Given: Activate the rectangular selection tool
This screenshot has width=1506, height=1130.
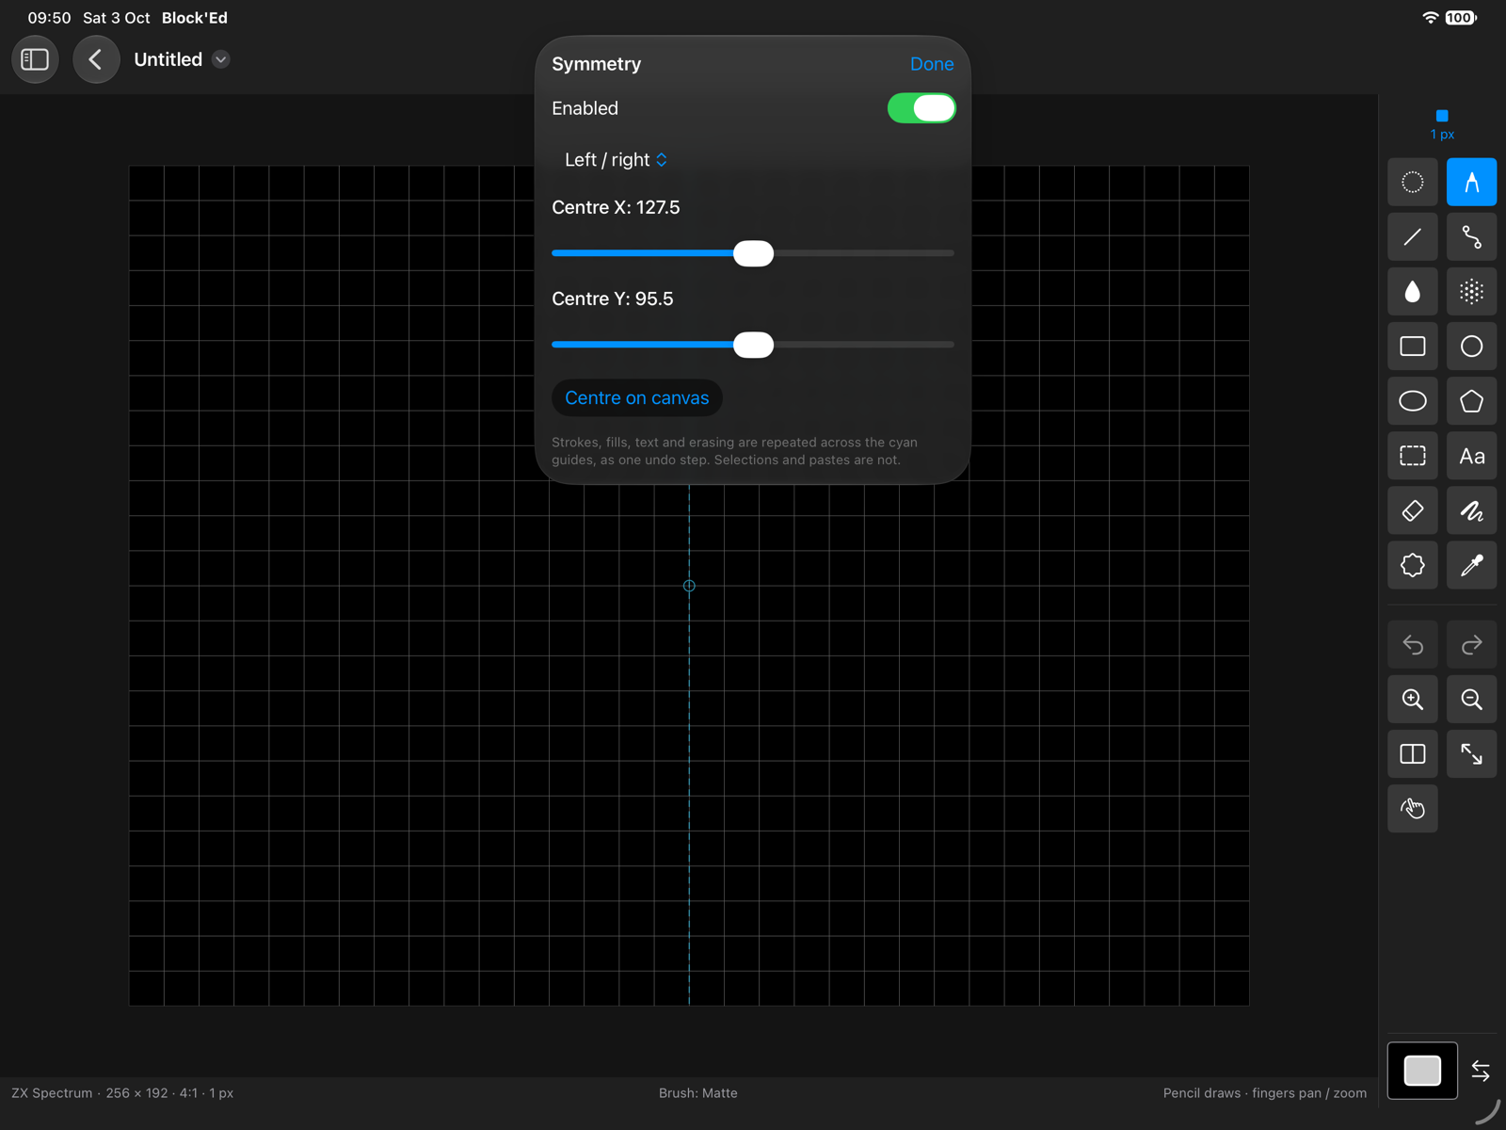Looking at the screenshot, I should click(1413, 456).
